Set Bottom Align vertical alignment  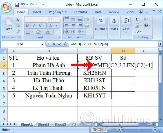coord(80,19)
